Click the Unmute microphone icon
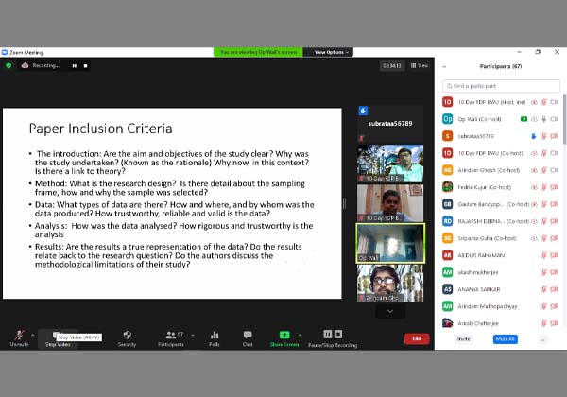Image resolution: width=567 pixels, height=397 pixels. pos(19,335)
